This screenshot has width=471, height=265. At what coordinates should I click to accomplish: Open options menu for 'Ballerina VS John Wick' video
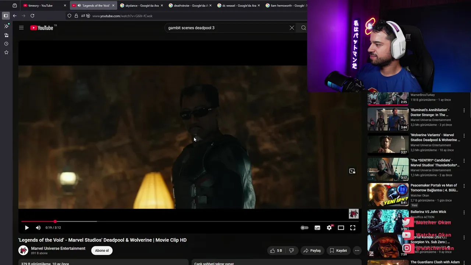pyautogui.click(x=464, y=212)
